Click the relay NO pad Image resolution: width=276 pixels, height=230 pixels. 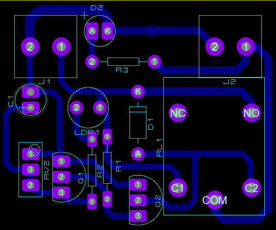pyautogui.click(x=251, y=113)
